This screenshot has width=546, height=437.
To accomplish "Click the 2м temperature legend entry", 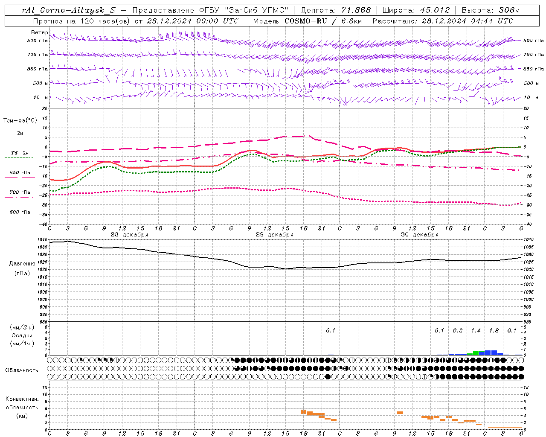I will (20, 134).
